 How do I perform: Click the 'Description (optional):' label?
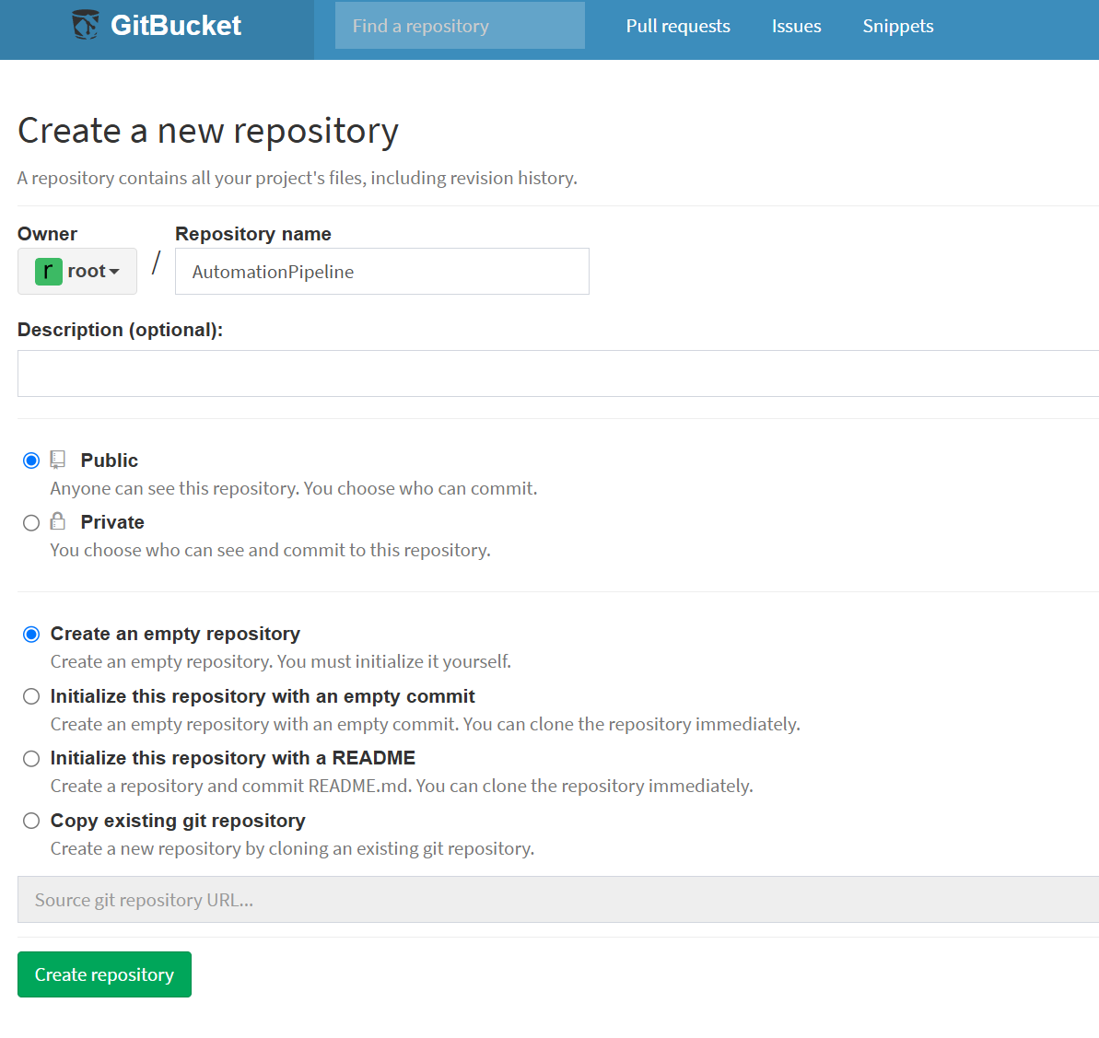[x=120, y=330]
